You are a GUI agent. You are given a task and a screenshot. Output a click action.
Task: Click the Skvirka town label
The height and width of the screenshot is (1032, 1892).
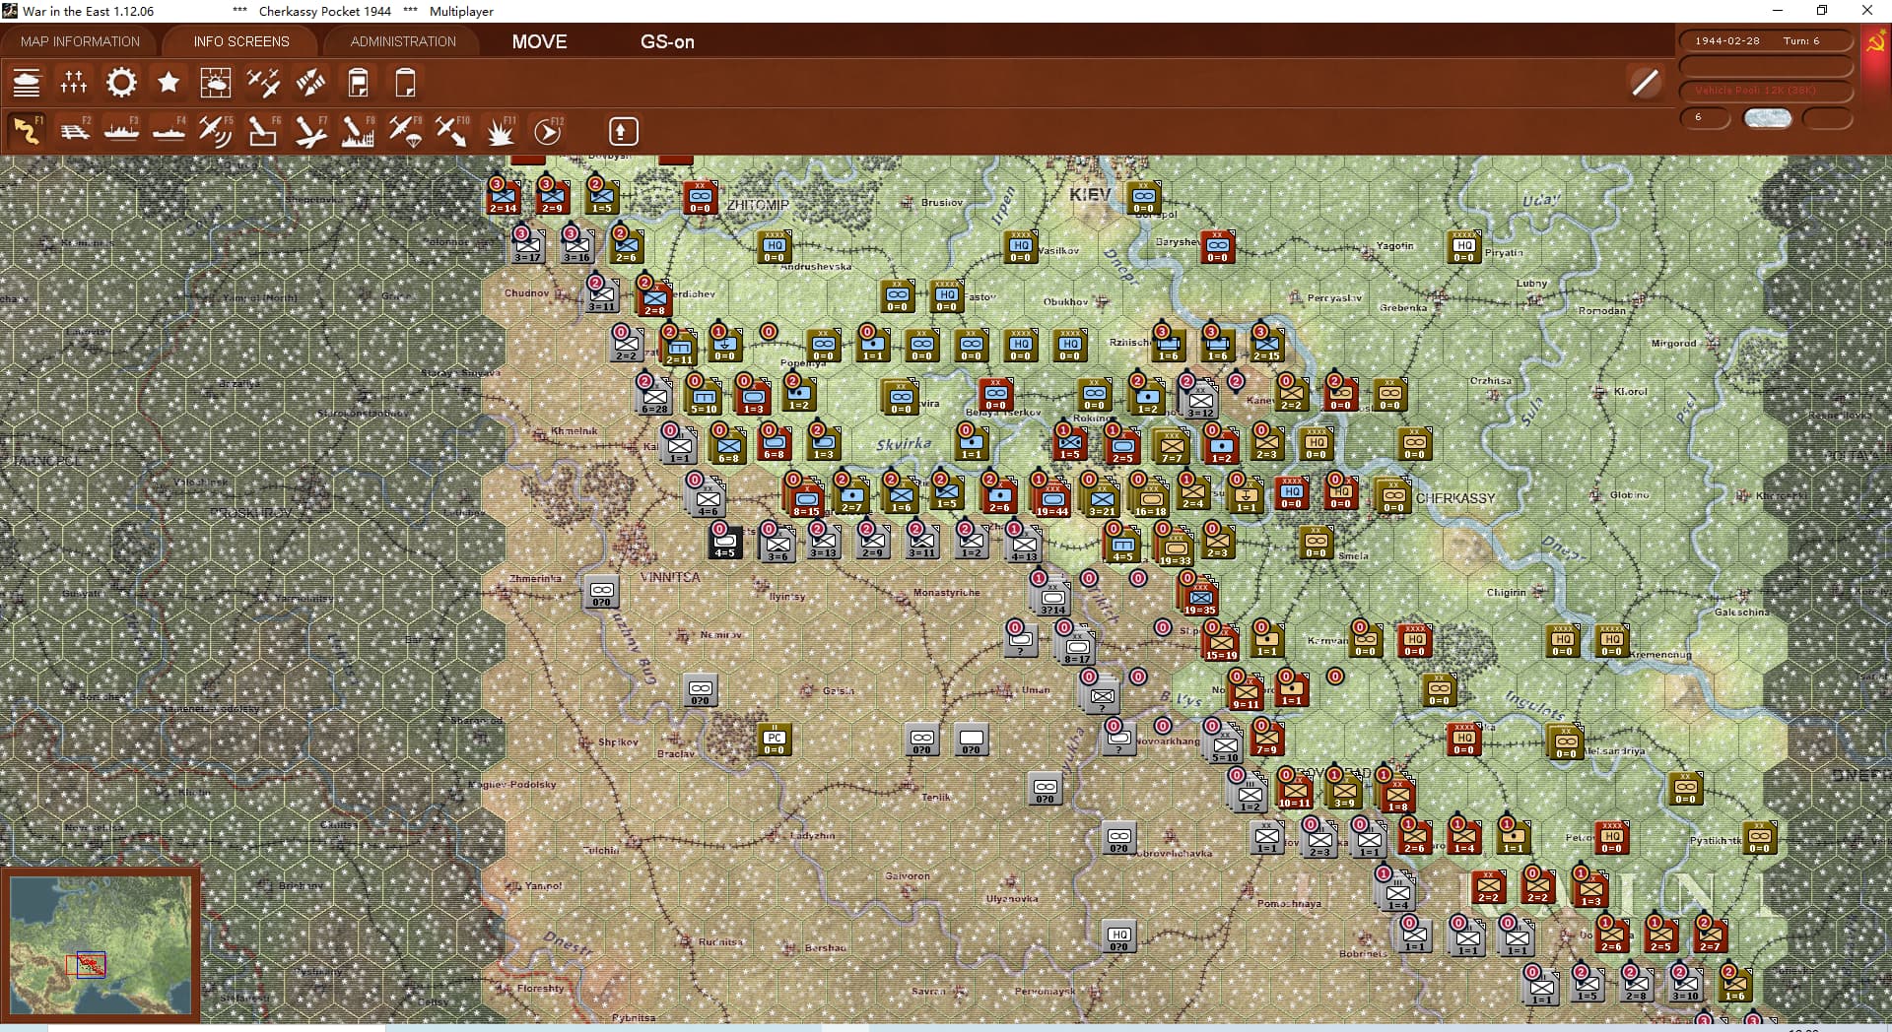coord(904,444)
